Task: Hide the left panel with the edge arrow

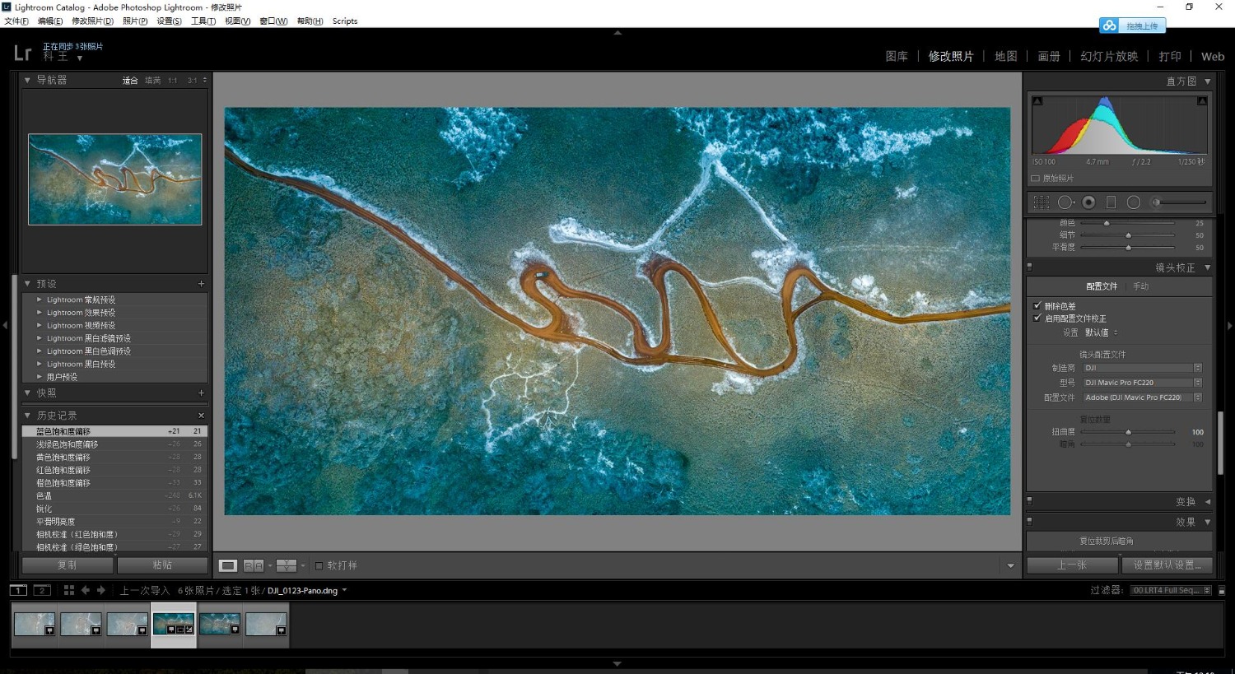Action: point(5,326)
